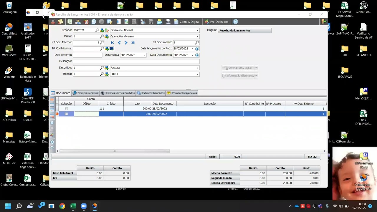
Task: Expand the Operações diversas dropdown
Action: [197, 37]
